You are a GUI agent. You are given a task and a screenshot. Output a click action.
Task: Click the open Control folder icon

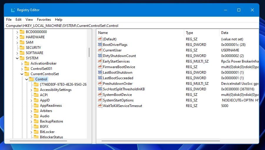coord(31,79)
